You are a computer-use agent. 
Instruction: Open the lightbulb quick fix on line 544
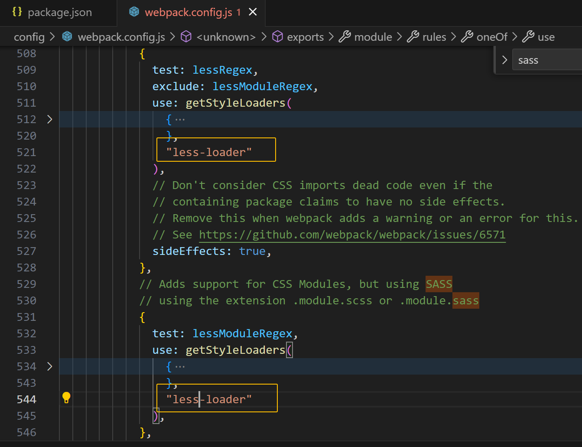tap(66, 398)
